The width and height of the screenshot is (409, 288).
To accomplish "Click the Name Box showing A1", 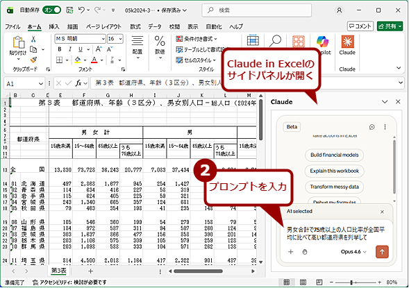I will [24, 84].
